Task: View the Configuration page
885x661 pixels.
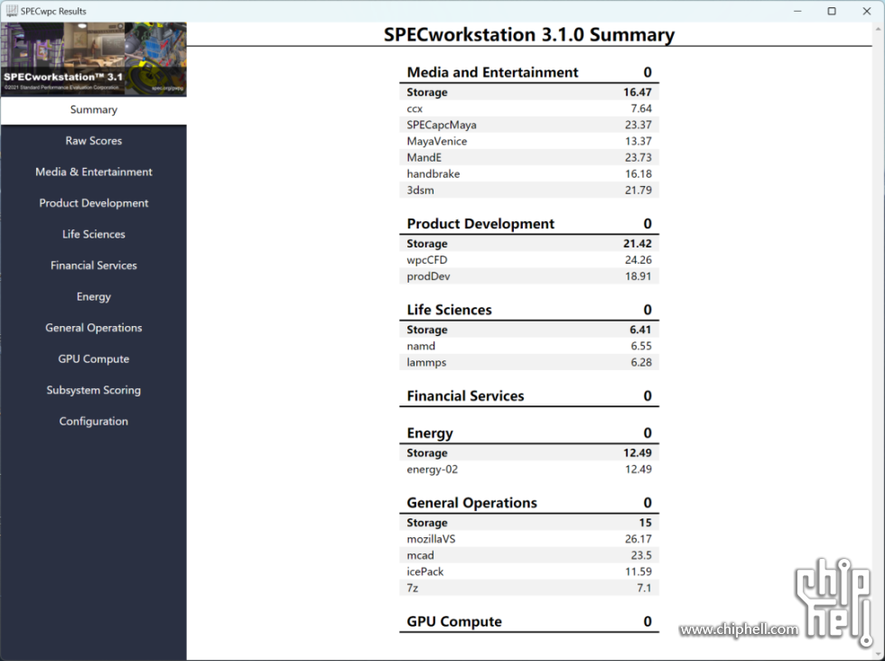Action: 94,422
